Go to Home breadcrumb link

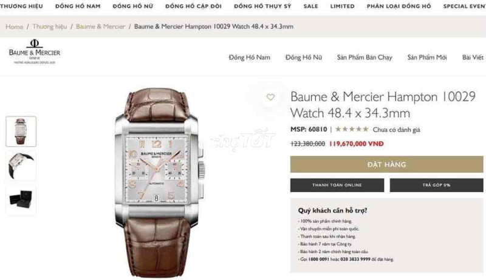point(14,27)
